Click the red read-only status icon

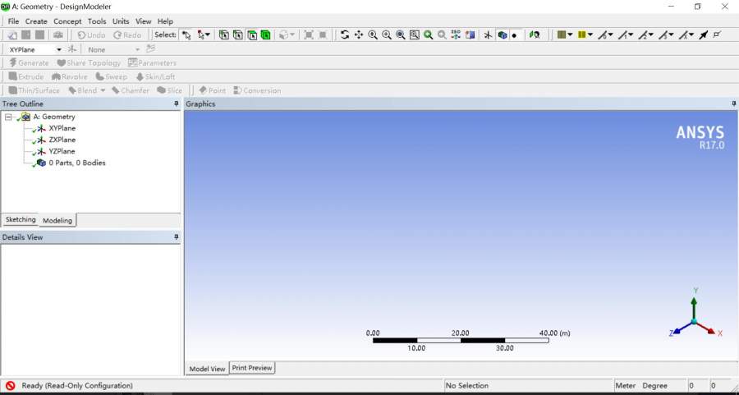point(11,386)
